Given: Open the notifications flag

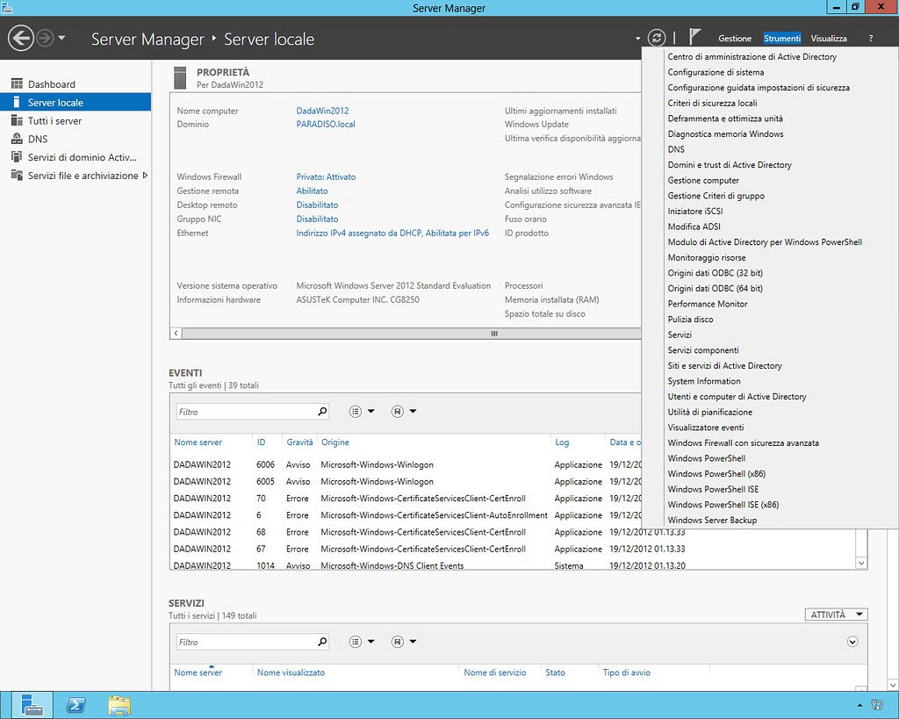Looking at the screenshot, I should point(694,37).
